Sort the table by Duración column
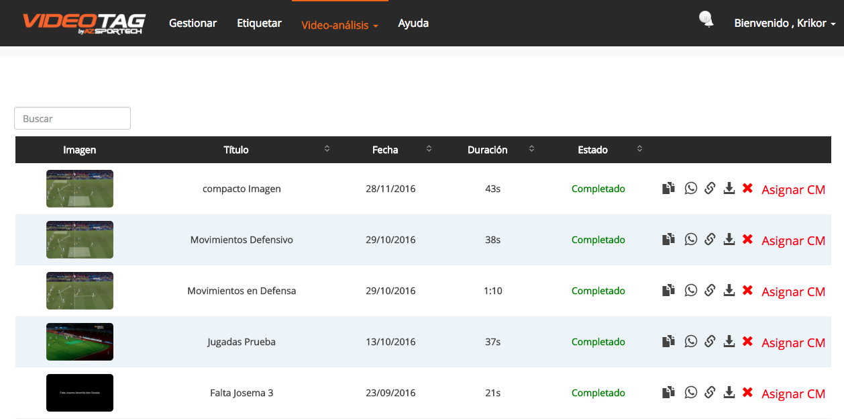Image resolution: width=844 pixels, height=419 pixels. [x=531, y=149]
